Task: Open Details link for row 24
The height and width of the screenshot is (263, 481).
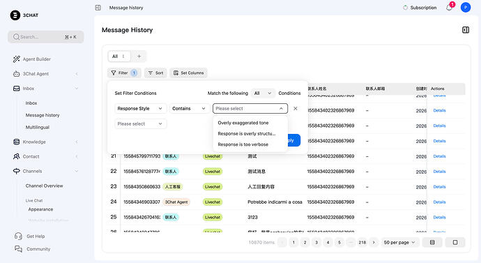Action: pos(439,202)
